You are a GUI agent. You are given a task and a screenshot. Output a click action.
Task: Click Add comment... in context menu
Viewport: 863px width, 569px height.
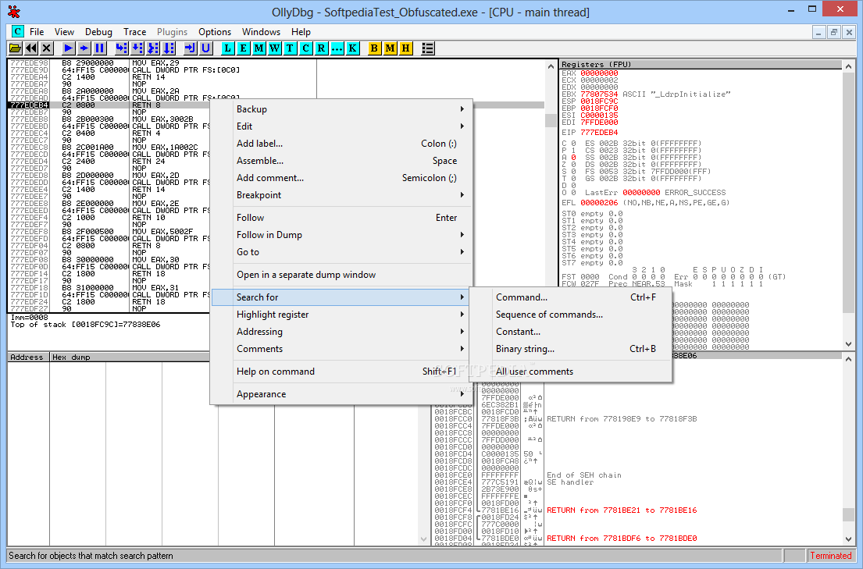pyautogui.click(x=270, y=178)
